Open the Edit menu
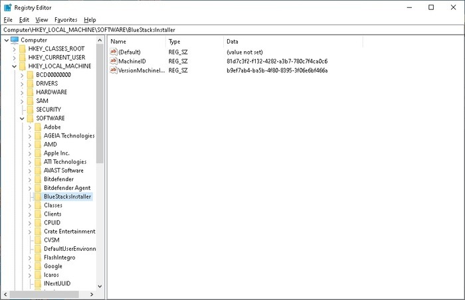465x300 pixels. (24, 20)
